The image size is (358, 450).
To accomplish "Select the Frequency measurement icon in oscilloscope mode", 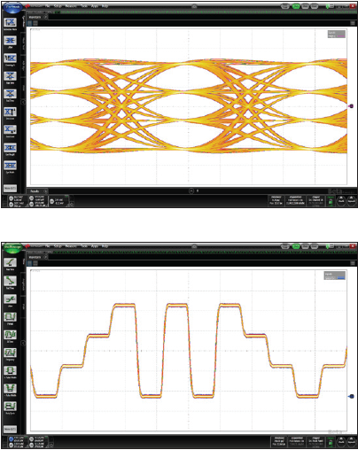I will tap(10, 353).
